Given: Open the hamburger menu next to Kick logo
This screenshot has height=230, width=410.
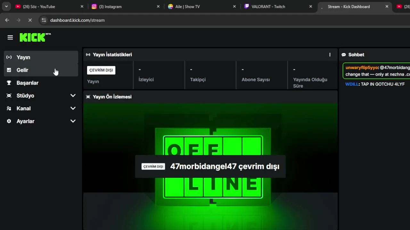Looking at the screenshot, I should tap(10, 38).
